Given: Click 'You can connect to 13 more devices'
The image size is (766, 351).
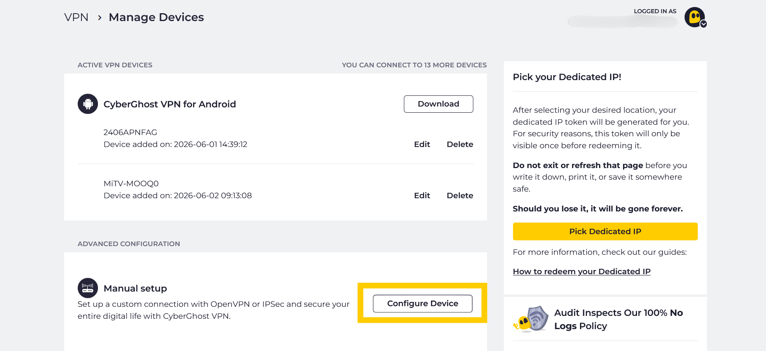Looking at the screenshot, I should point(414,65).
